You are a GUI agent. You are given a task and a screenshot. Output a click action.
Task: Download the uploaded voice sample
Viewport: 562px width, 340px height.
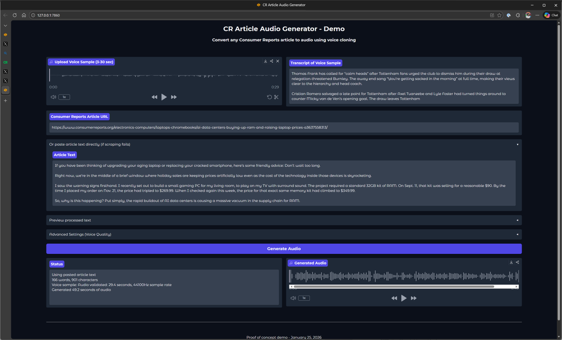(266, 61)
